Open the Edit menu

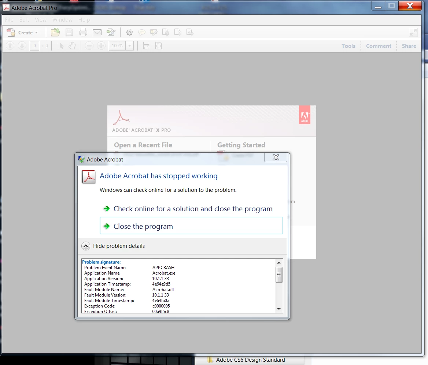[24, 20]
